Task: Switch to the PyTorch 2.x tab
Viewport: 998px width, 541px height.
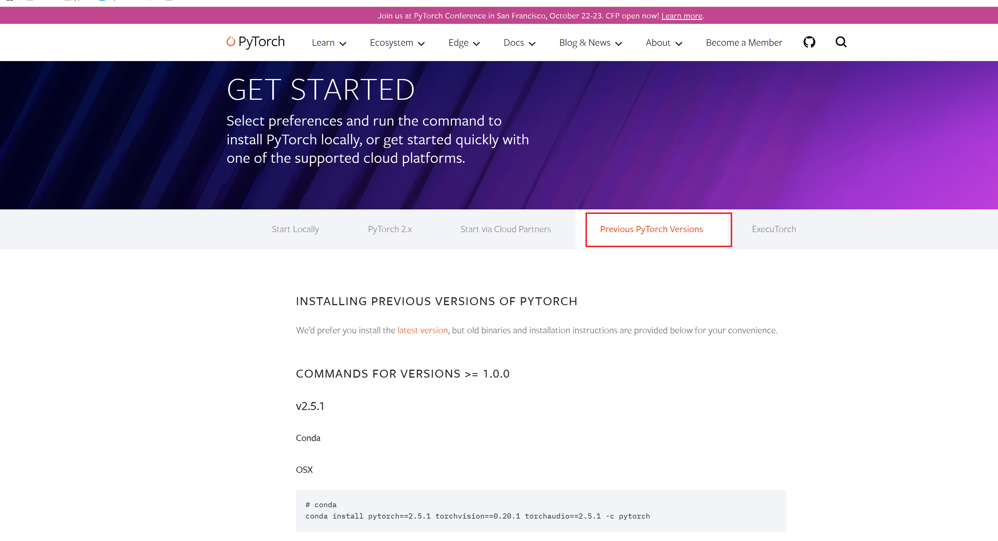Action: [x=389, y=229]
